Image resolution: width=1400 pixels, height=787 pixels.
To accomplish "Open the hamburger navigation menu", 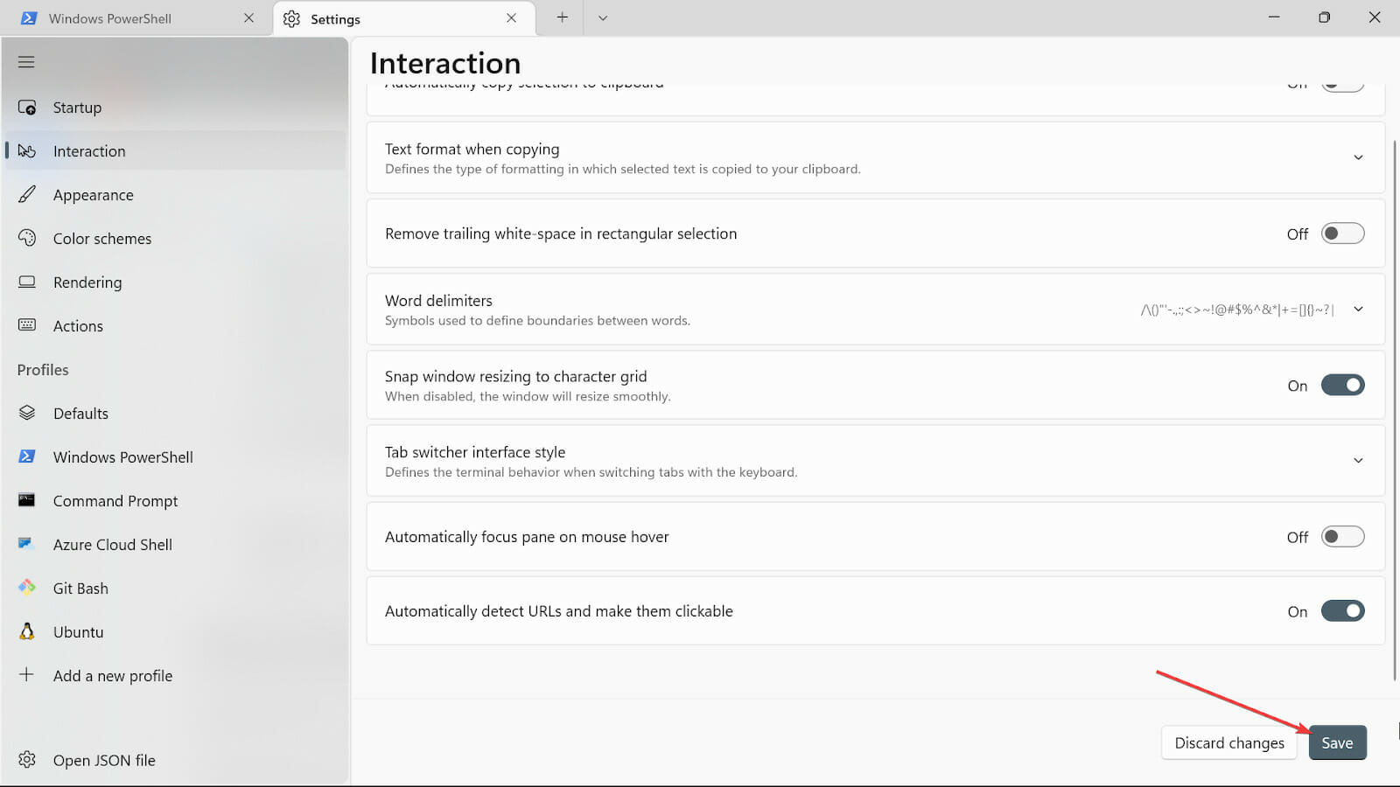I will pos(26,62).
